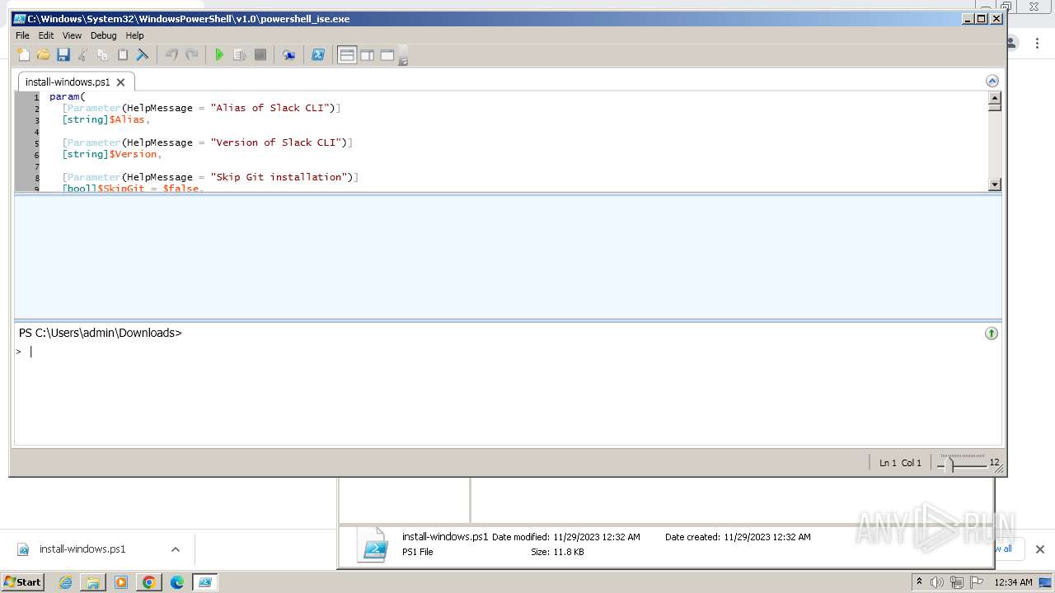
Task: Open the Edit menu
Action: click(46, 35)
